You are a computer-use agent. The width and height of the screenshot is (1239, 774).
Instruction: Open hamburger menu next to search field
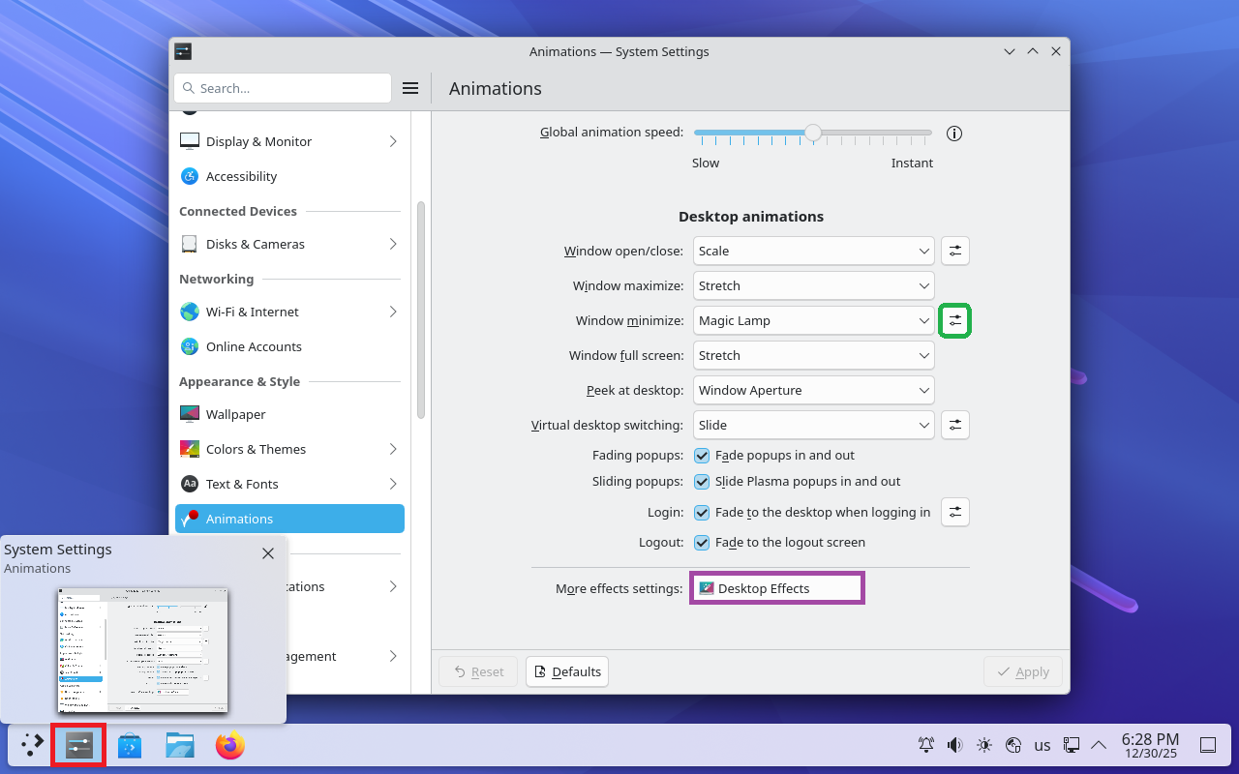[x=410, y=88]
